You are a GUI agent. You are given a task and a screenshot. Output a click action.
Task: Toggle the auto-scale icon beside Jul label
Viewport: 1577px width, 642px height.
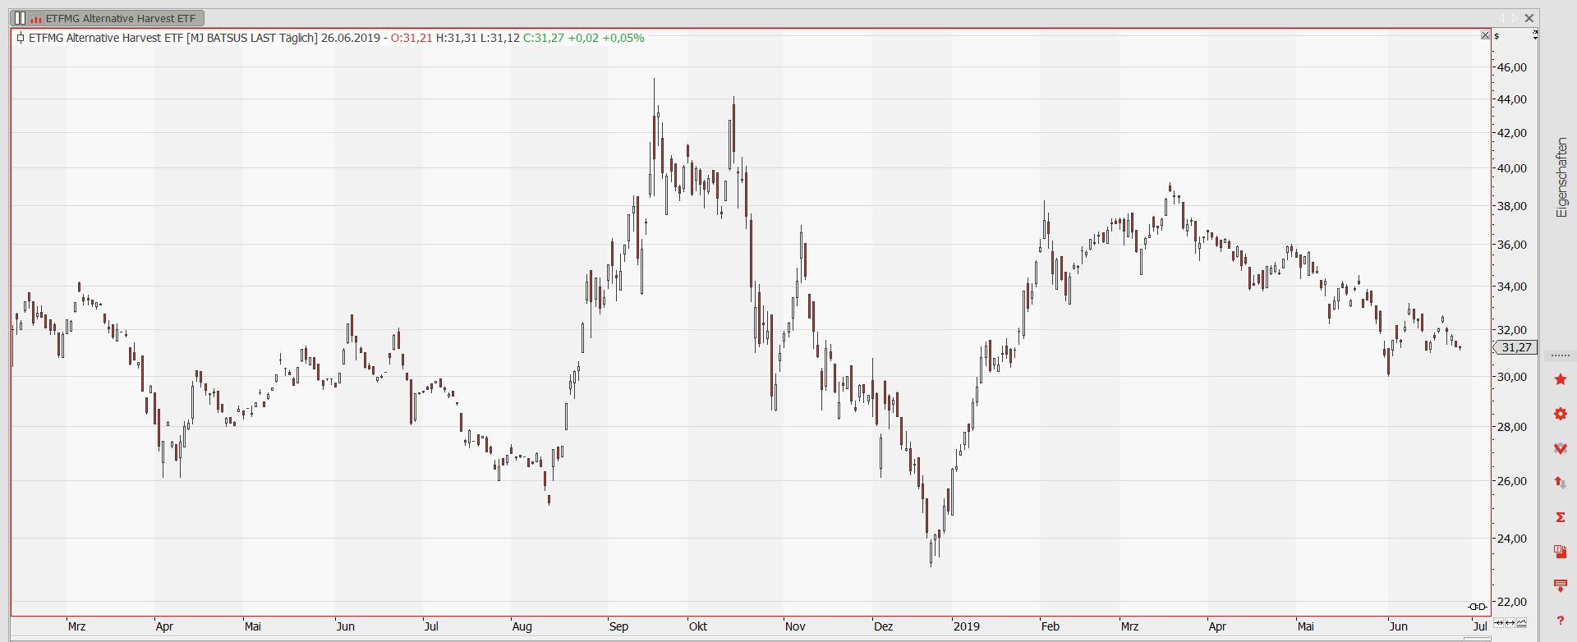click(x=1499, y=623)
